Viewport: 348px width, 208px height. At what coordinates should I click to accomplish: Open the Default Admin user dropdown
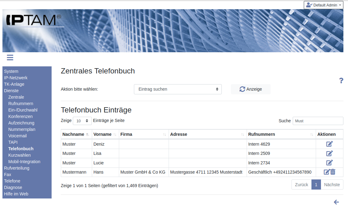pos(323,5)
